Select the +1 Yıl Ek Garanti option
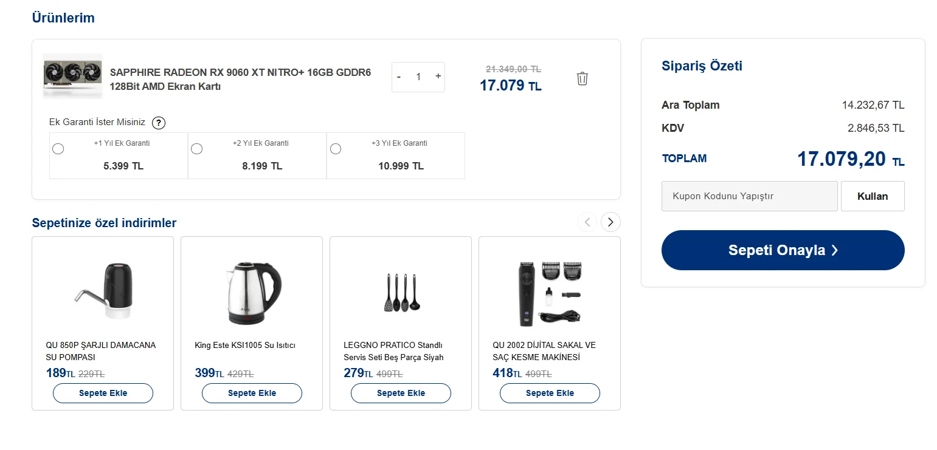 pos(58,149)
